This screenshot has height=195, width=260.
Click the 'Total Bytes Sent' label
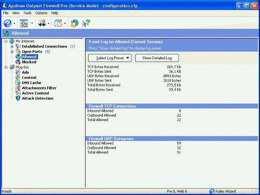tap(100, 90)
